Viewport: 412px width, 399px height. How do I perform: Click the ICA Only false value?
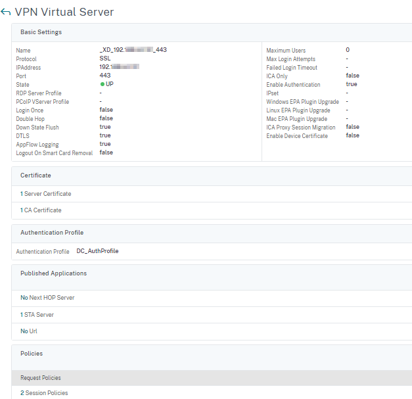pyautogui.click(x=353, y=76)
